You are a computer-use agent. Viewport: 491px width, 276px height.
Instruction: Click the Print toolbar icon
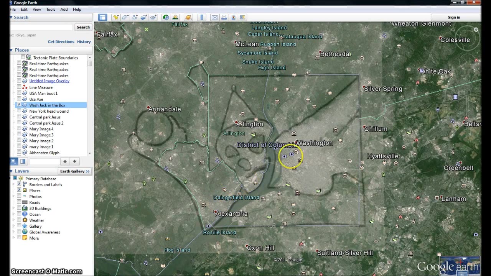pos(224,17)
